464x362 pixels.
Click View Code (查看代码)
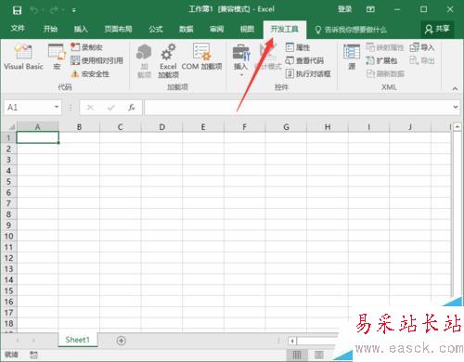pos(304,60)
